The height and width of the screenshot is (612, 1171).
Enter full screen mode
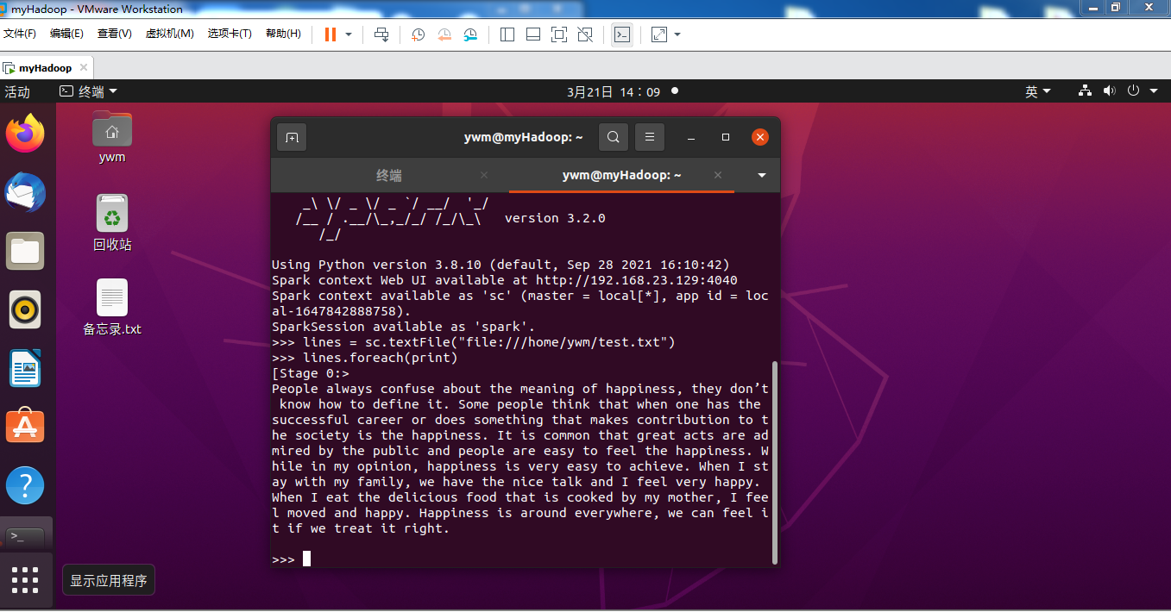point(558,34)
